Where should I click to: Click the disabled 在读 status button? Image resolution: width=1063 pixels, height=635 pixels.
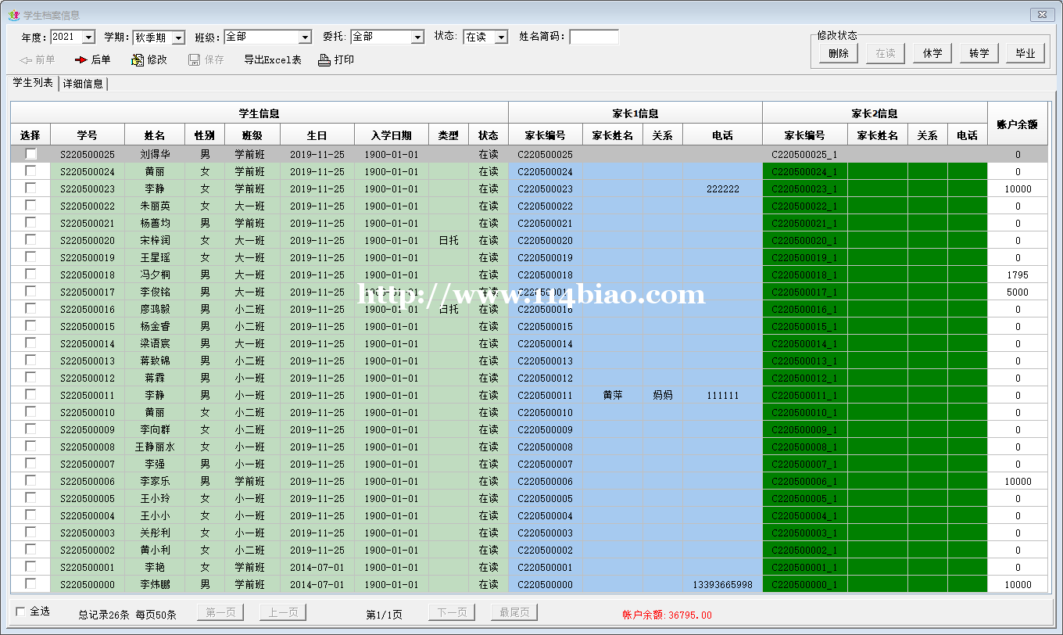tap(886, 53)
